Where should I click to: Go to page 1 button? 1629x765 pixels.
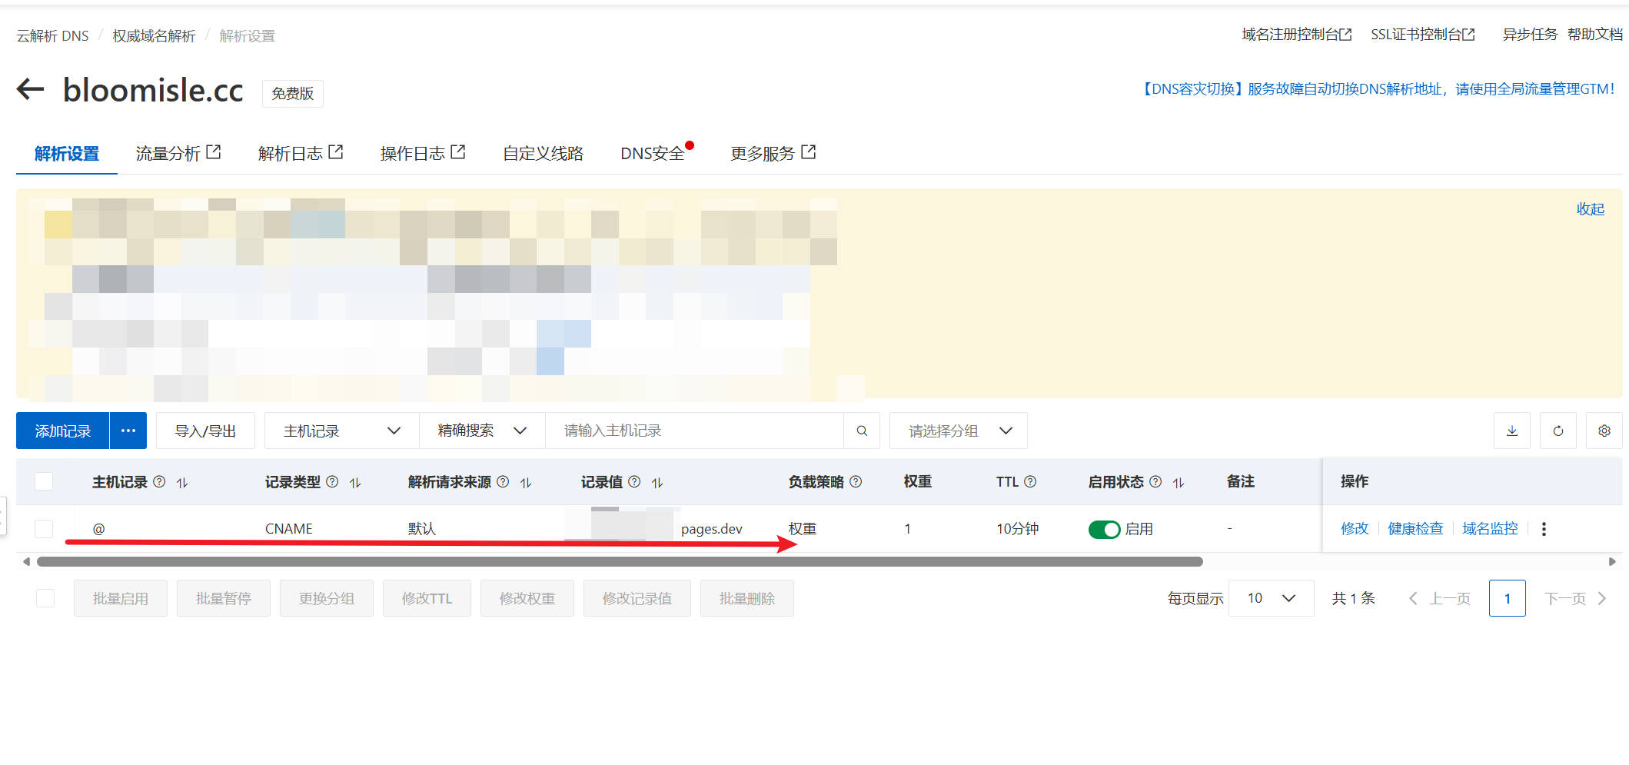tap(1507, 598)
